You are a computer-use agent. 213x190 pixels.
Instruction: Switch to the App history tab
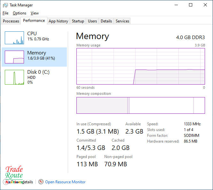[x=58, y=21]
